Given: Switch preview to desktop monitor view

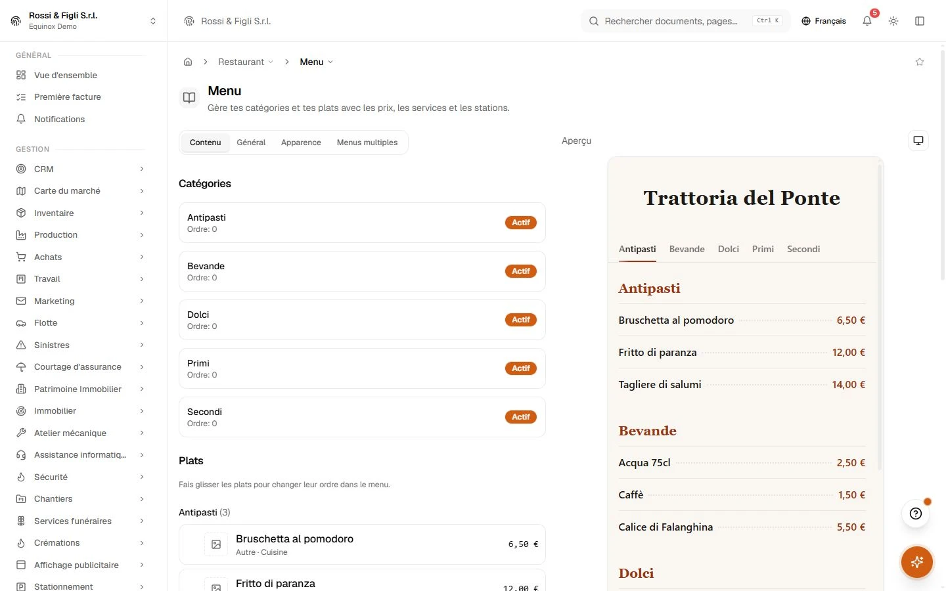Looking at the screenshot, I should coord(918,141).
